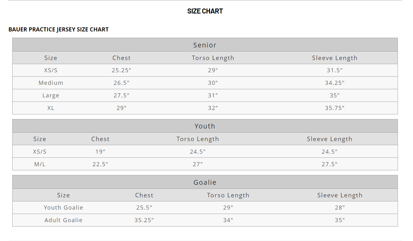
Task: Click the Senior Large size cell
Action: pyautogui.click(x=51, y=96)
